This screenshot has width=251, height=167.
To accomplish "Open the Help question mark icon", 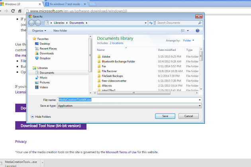I will pyautogui.click(x=197, y=31).
